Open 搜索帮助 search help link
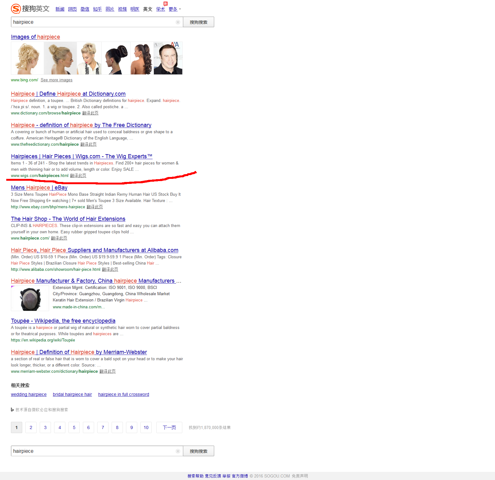Image resolution: width=495 pixels, height=480 pixels. pos(195,476)
